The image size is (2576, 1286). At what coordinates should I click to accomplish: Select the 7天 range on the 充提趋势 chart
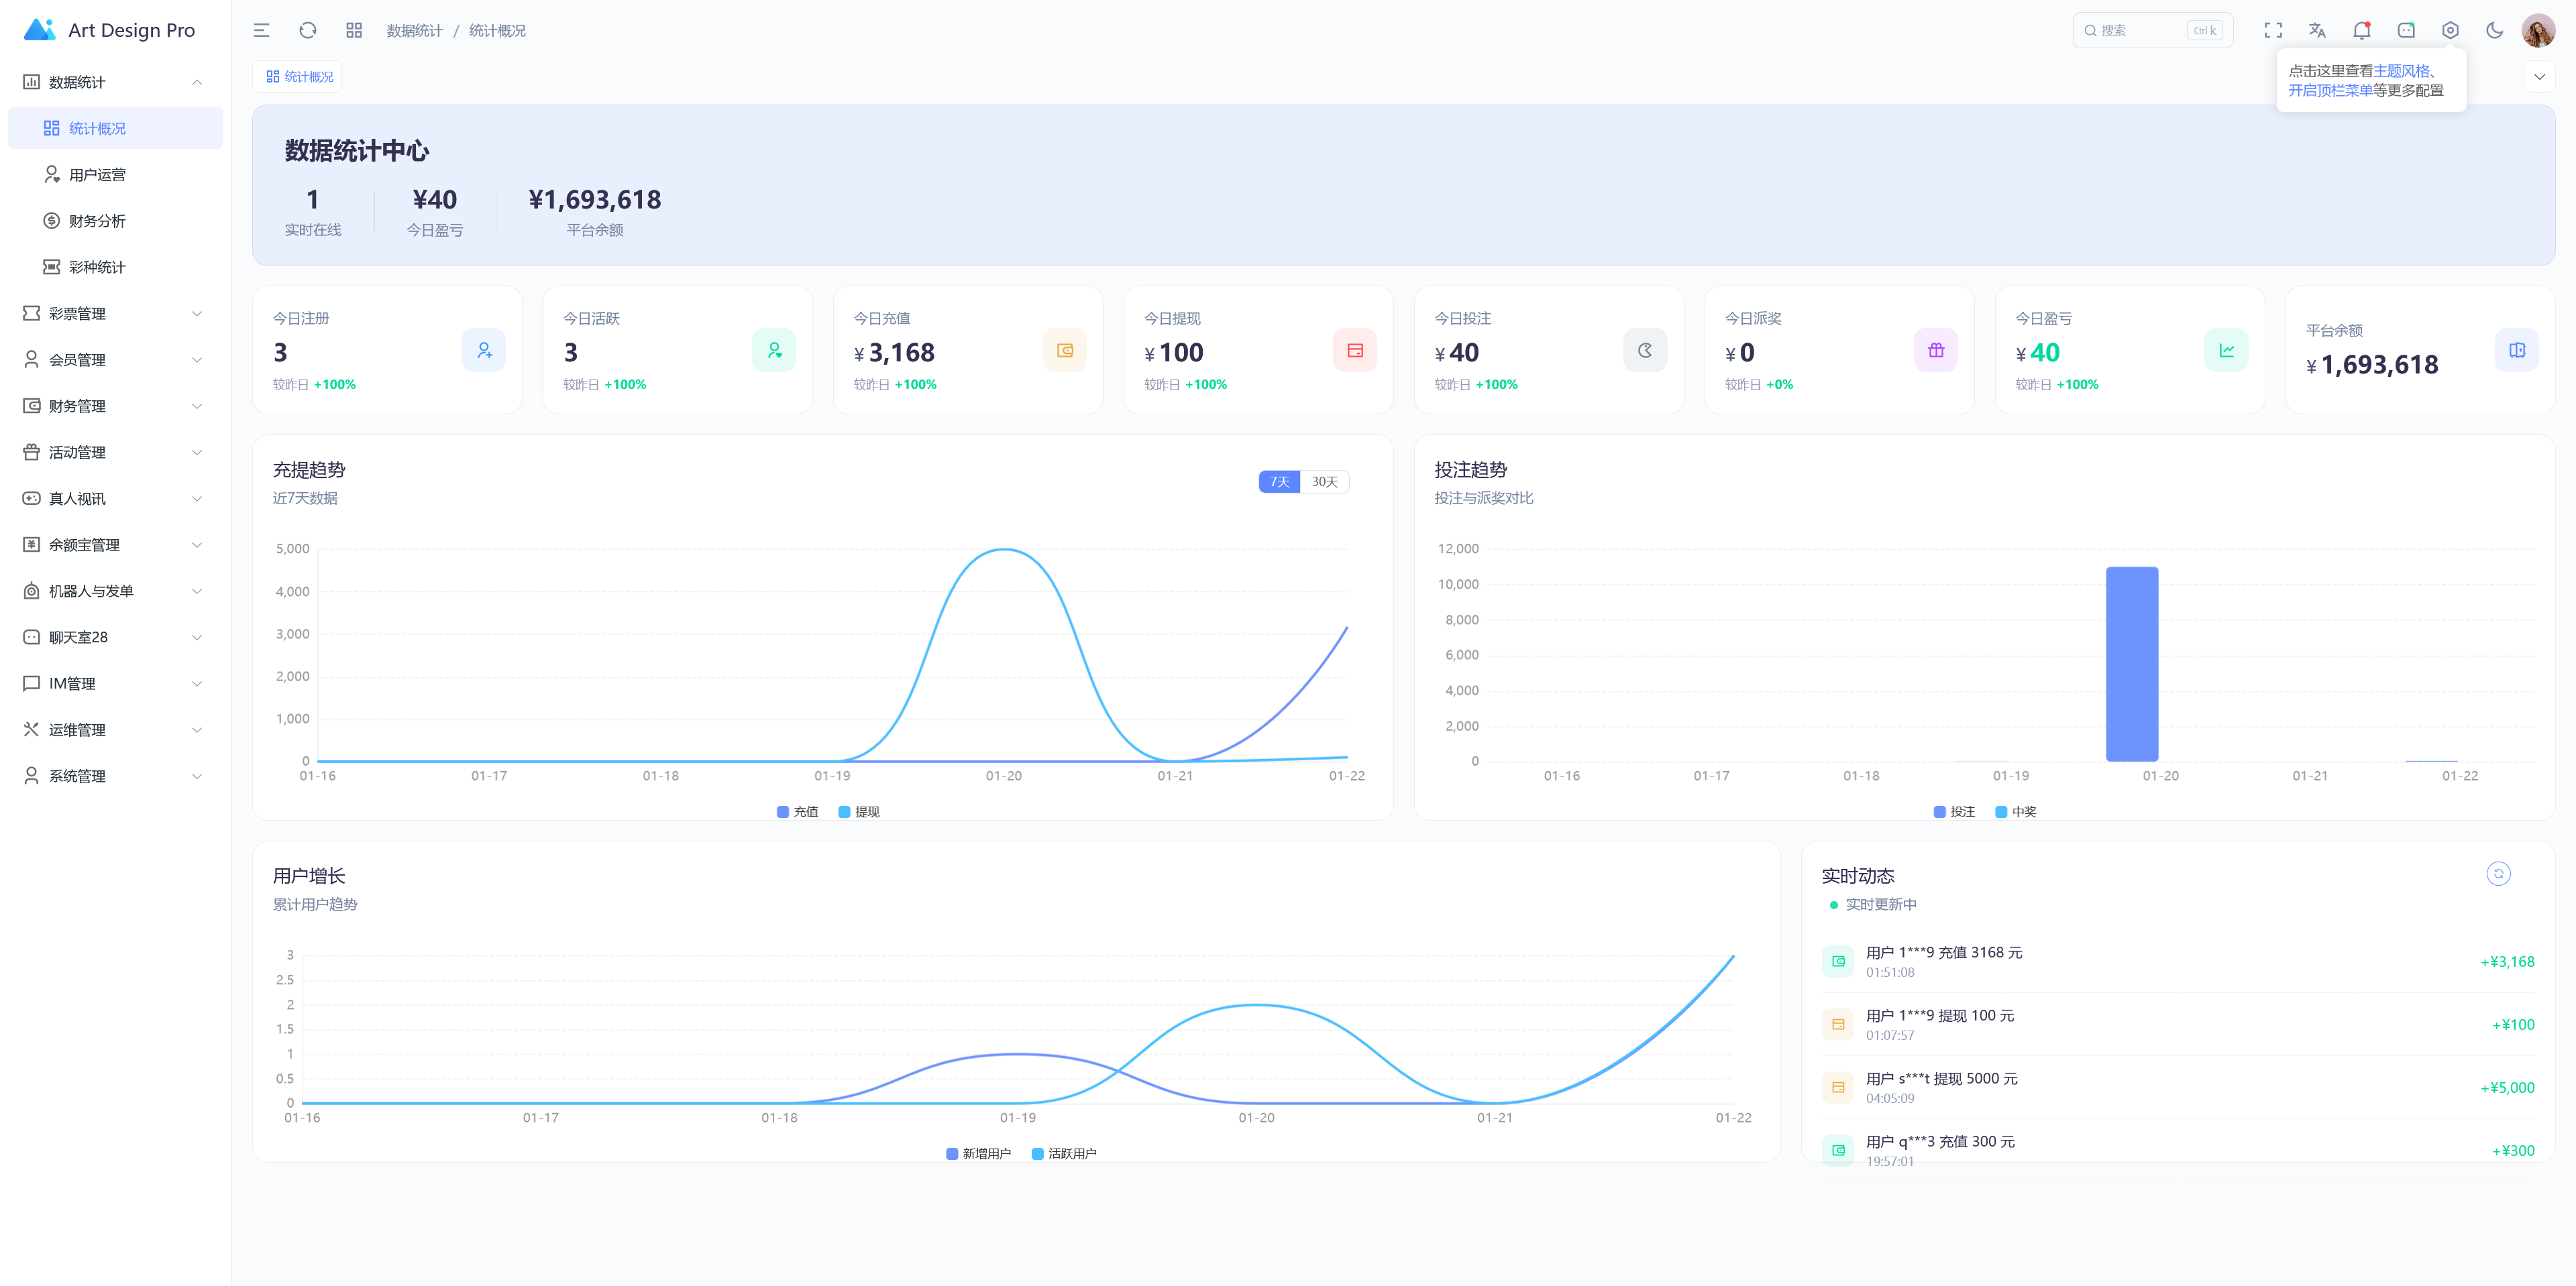click(x=1279, y=481)
